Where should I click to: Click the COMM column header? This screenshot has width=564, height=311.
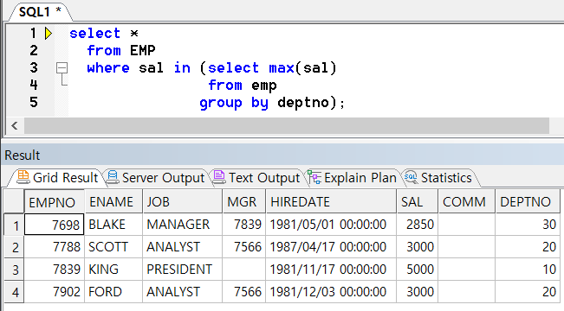(467, 202)
